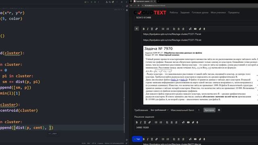The image size is (258, 145).
Task: Toggle italic in solution editor toolbar
Action: (x=141, y=122)
